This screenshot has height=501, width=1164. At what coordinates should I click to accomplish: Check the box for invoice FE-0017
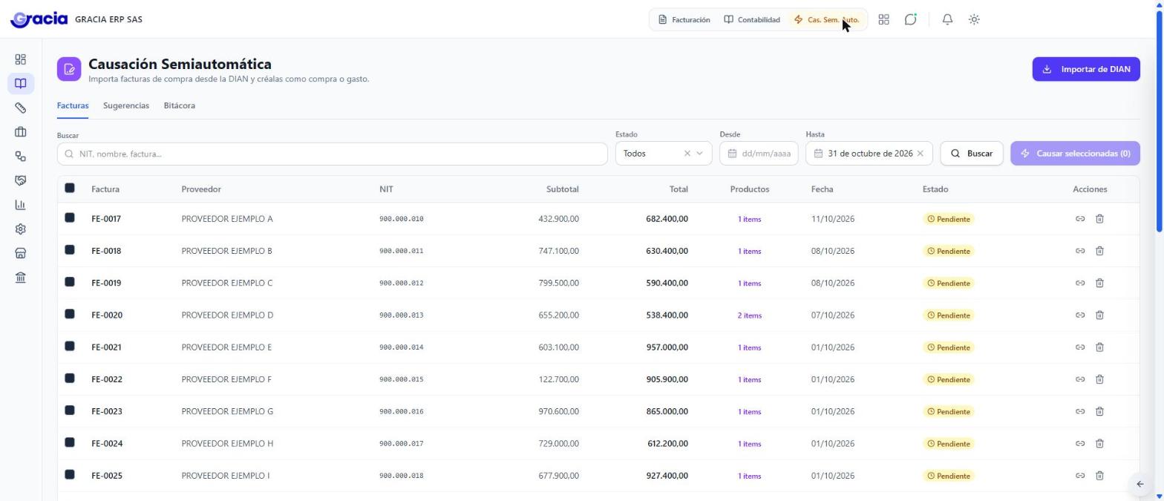coord(70,218)
